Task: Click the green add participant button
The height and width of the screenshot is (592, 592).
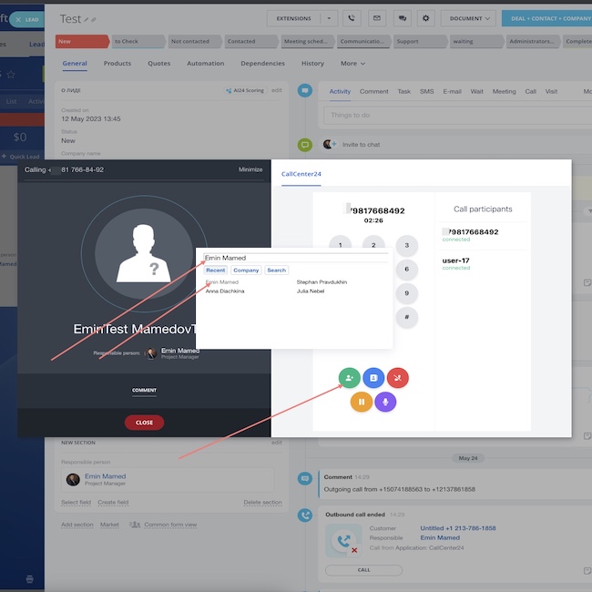Action: pos(349,377)
